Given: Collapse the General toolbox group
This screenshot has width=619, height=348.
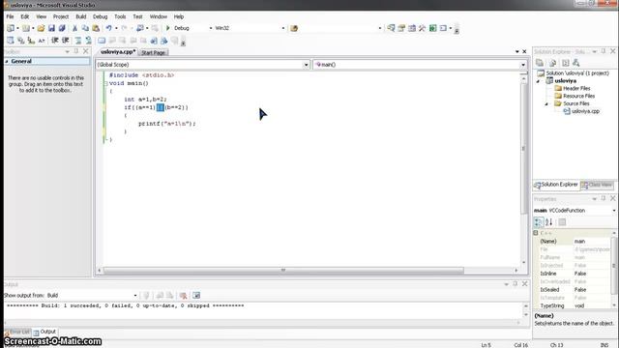Looking at the screenshot, I should 7,62.
